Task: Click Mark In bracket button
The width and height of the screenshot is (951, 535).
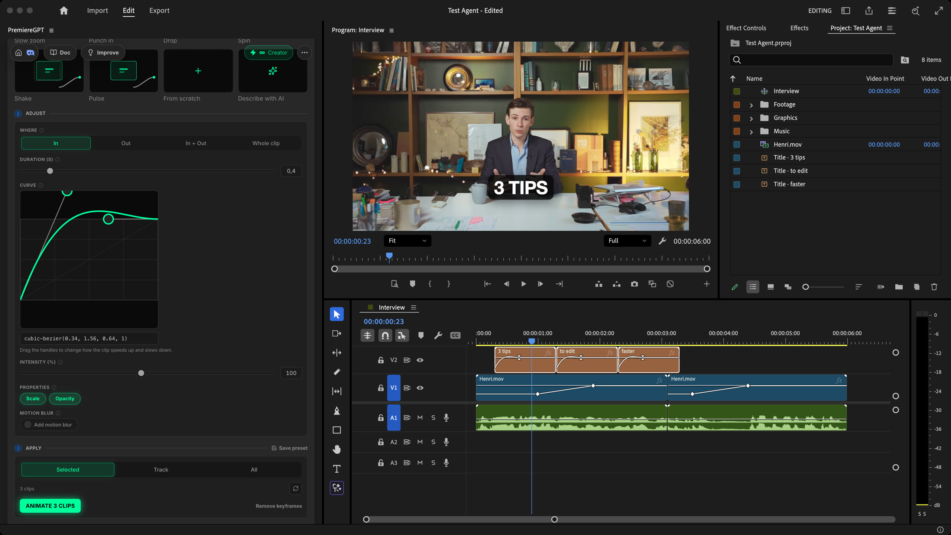Action: tap(430, 284)
